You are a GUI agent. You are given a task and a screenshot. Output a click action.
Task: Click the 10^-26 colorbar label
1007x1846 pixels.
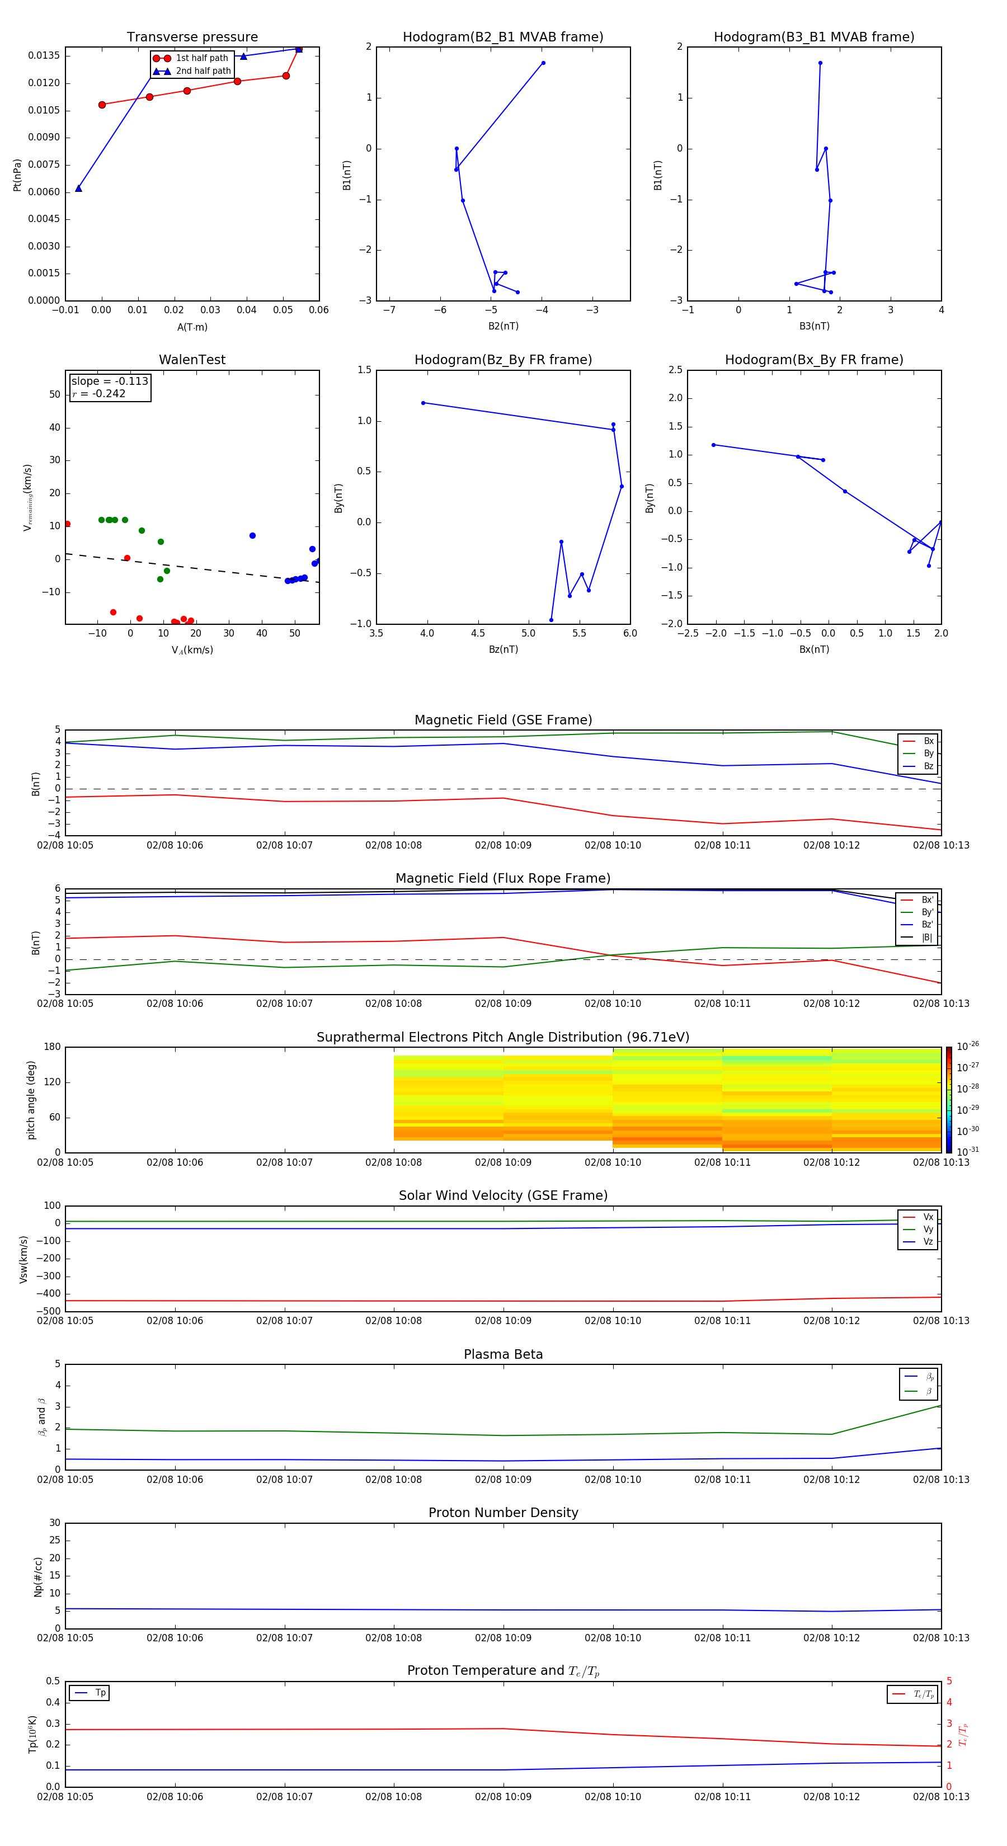(968, 1046)
